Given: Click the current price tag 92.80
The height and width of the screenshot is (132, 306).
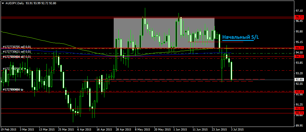Looking at the screenshot, I should (299, 80).
